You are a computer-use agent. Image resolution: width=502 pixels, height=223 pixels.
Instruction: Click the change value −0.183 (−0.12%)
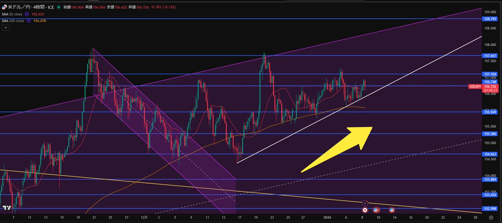tap(163, 7)
